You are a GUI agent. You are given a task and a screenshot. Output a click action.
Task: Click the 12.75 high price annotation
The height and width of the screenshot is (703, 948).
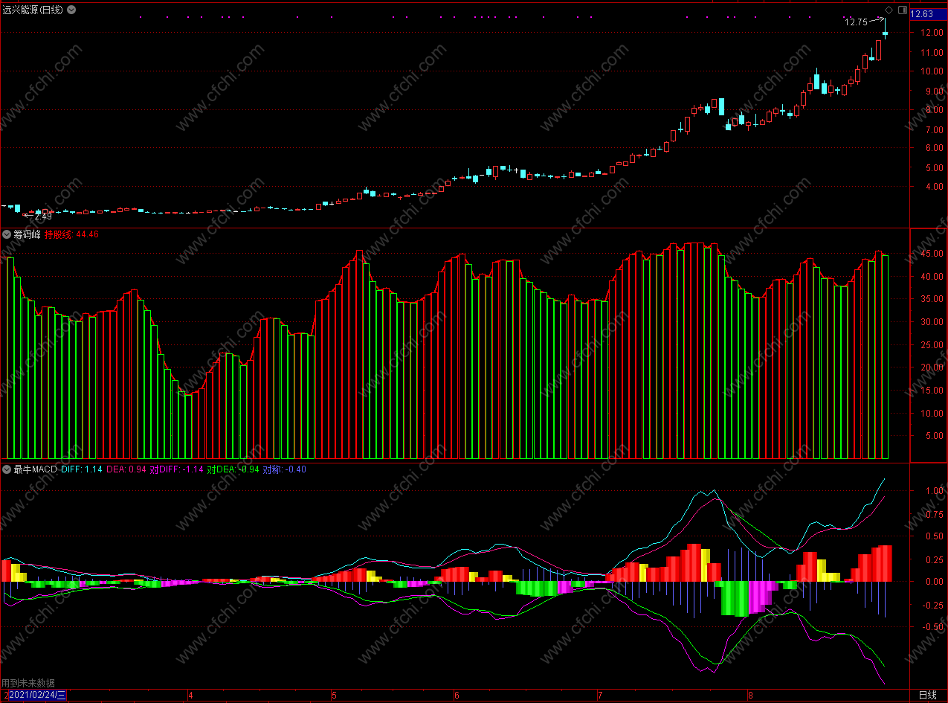[856, 22]
